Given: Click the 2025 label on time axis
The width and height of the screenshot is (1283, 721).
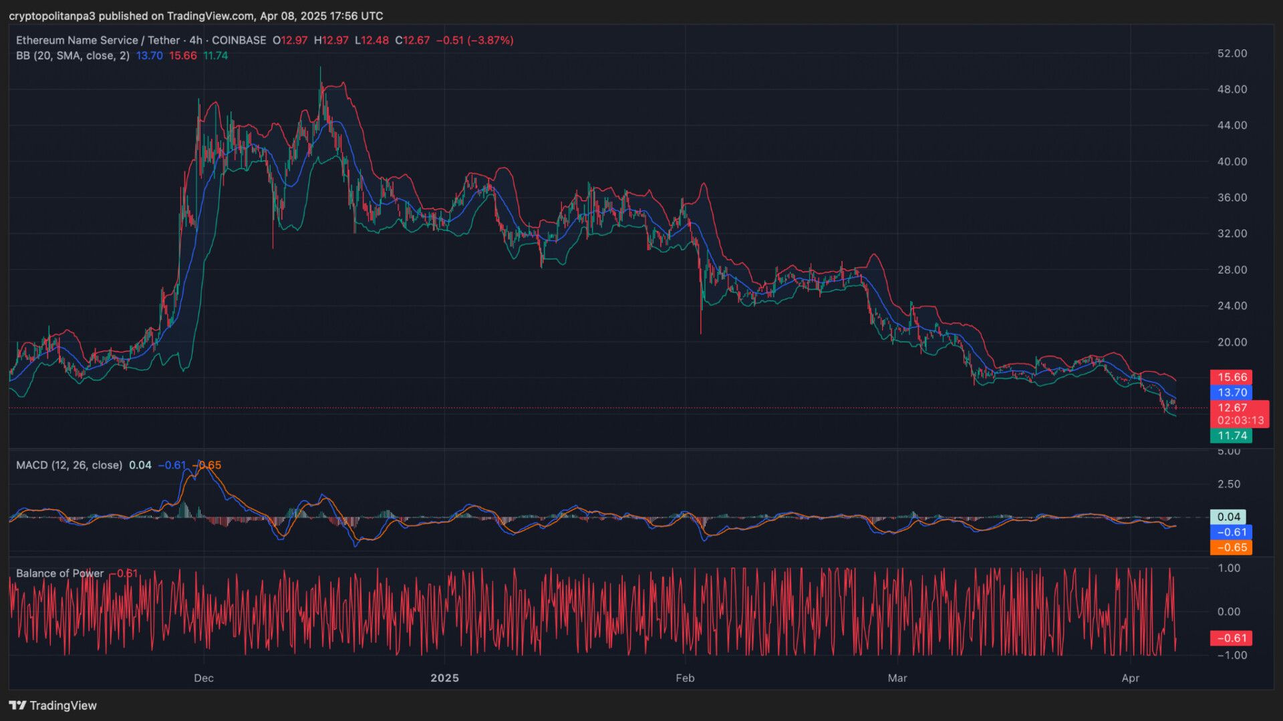Looking at the screenshot, I should (444, 678).
